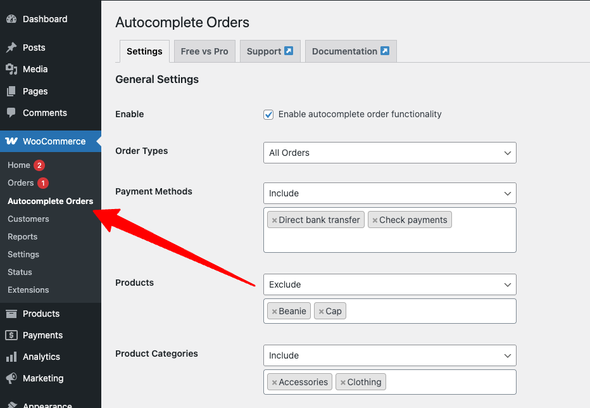Open Products in the sidebar
Screen dimensions: 590x408
51,314
